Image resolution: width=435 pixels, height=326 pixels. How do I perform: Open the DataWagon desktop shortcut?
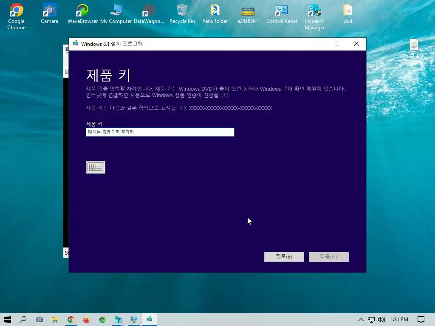coord(149,14)
